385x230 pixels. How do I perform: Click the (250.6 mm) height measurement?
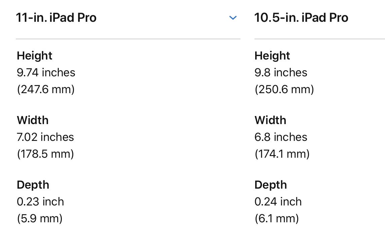click(284, 89)
